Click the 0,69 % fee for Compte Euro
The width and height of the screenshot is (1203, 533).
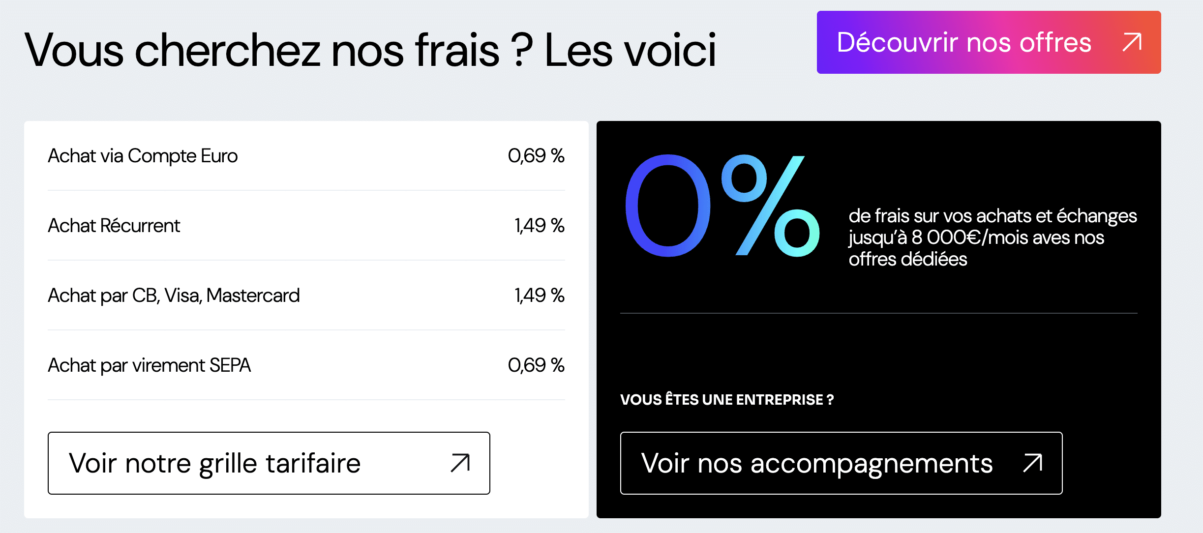(x=536, y=156)
